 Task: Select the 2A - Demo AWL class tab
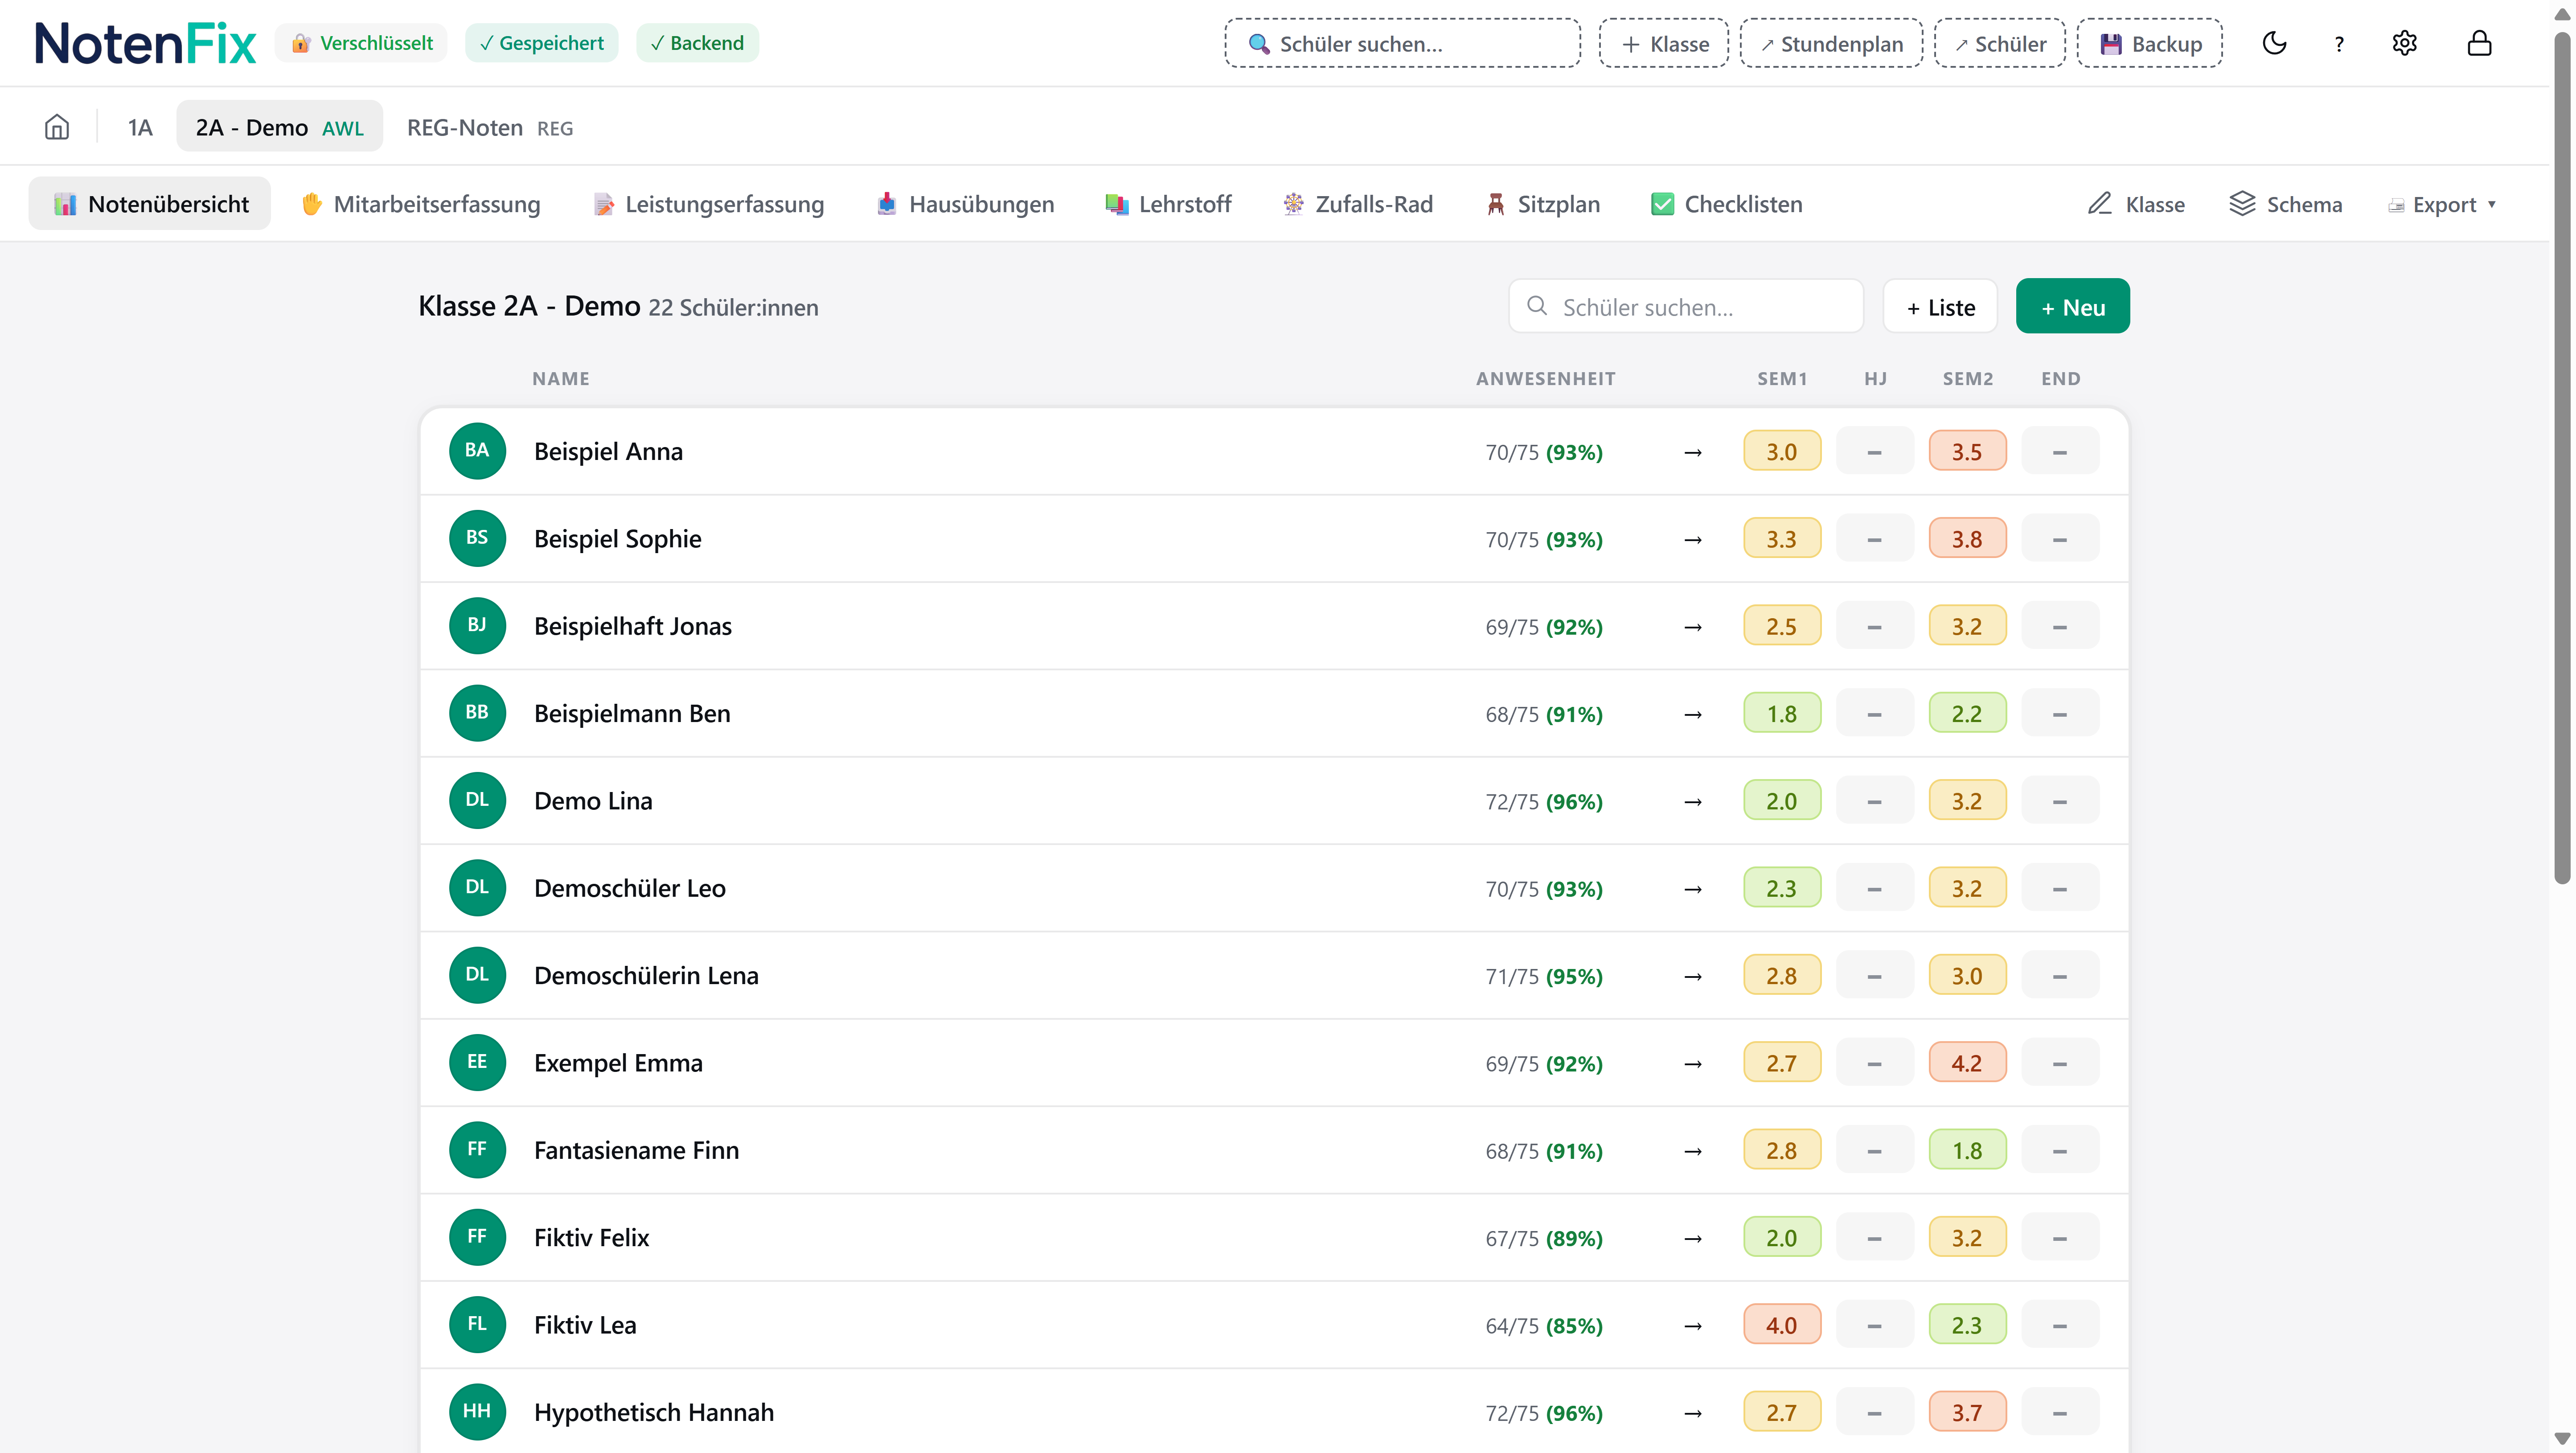(280, 127)
